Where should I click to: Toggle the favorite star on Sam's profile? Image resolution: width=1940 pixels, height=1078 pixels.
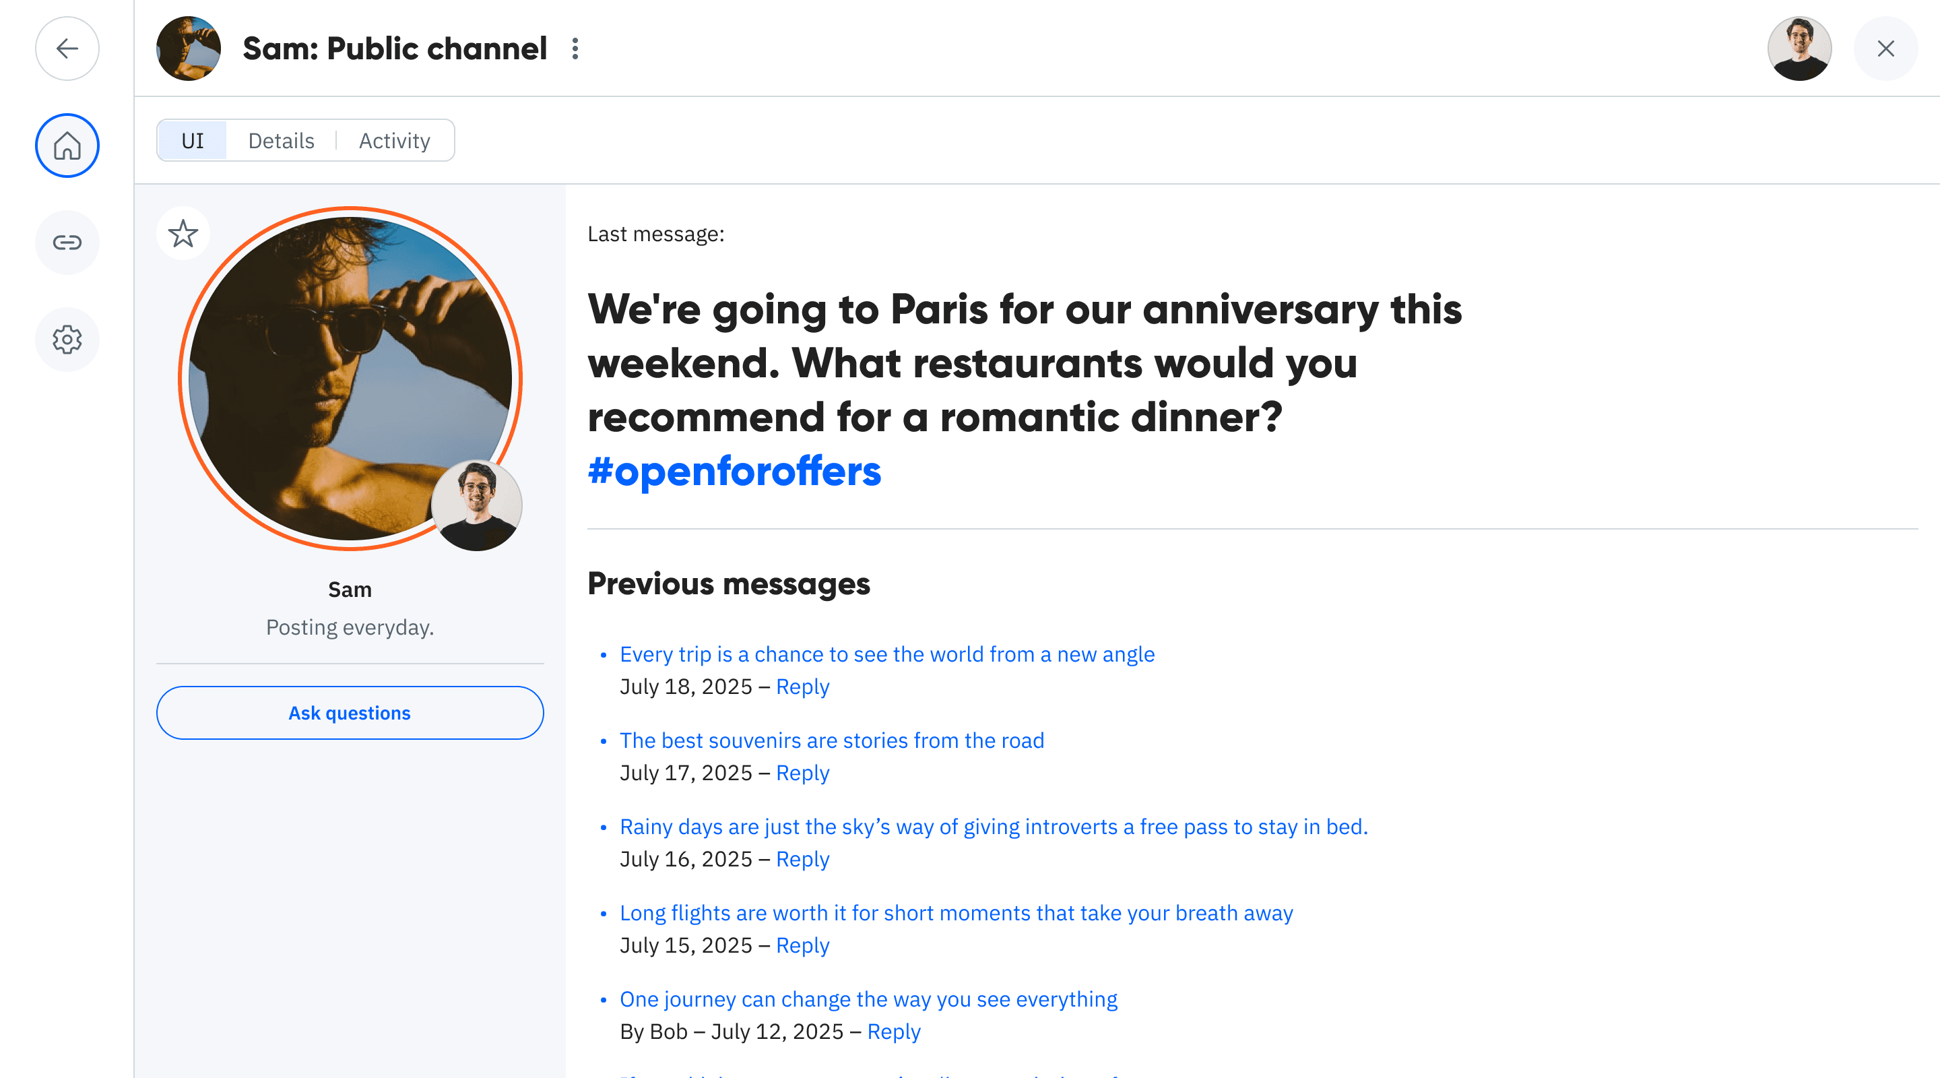click(183, 234)
